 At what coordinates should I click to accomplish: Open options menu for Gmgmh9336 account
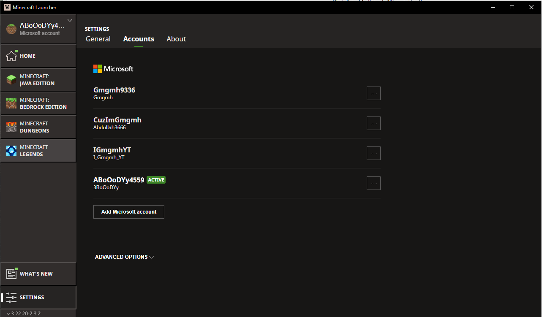[373, 93]
